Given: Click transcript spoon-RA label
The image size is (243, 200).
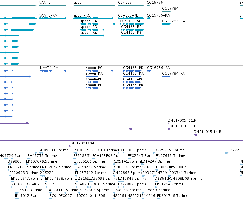Looking at the screenshot, I should 89,21.
